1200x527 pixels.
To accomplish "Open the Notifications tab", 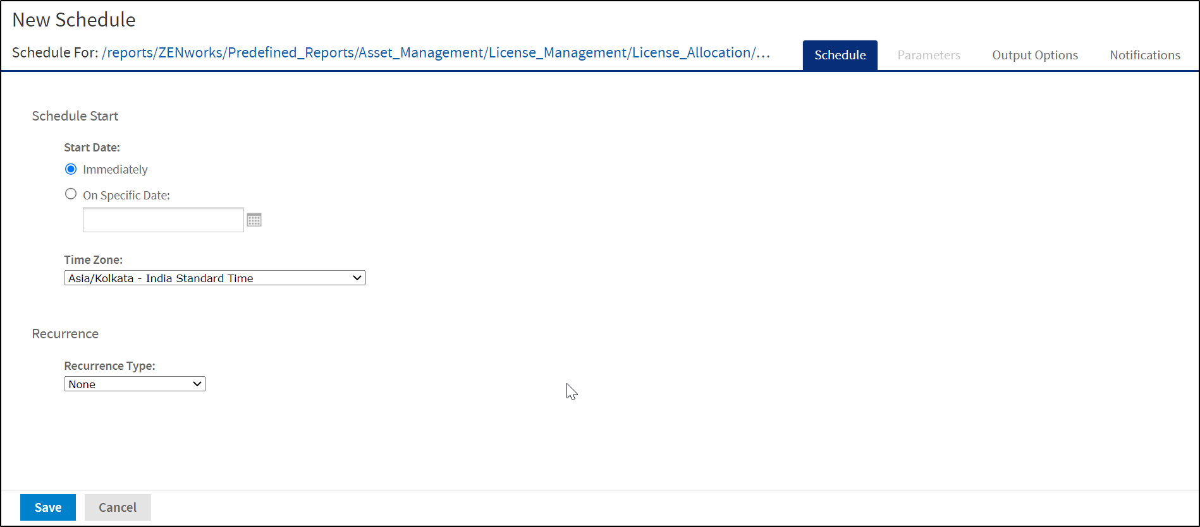I will [1144, 56].
